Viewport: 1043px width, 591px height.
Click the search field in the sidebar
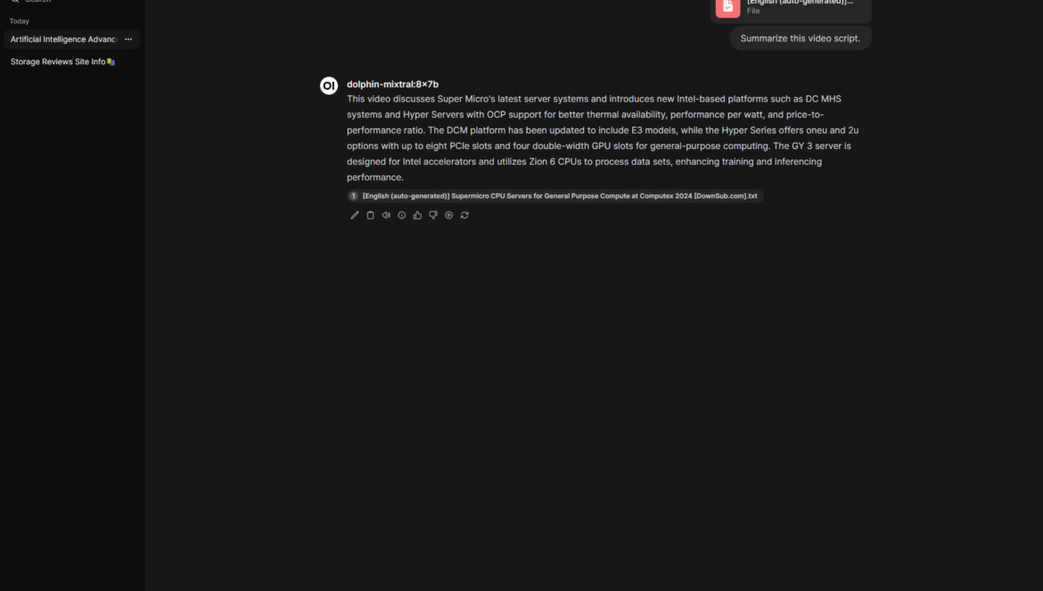pos(72,1)
